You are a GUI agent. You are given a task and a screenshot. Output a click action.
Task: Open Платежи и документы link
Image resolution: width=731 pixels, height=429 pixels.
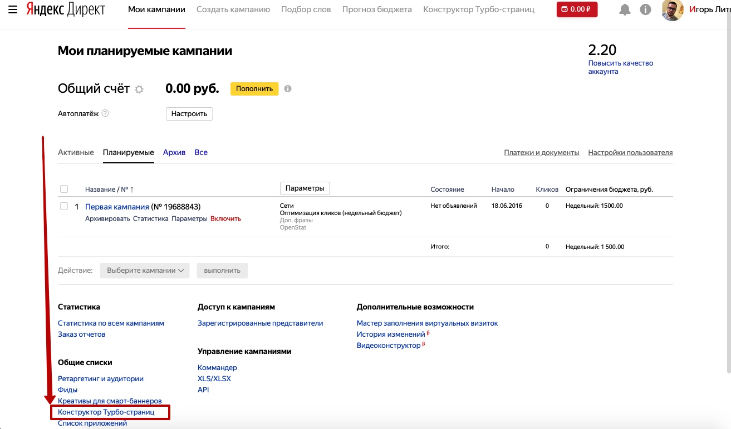coord(542,152)
